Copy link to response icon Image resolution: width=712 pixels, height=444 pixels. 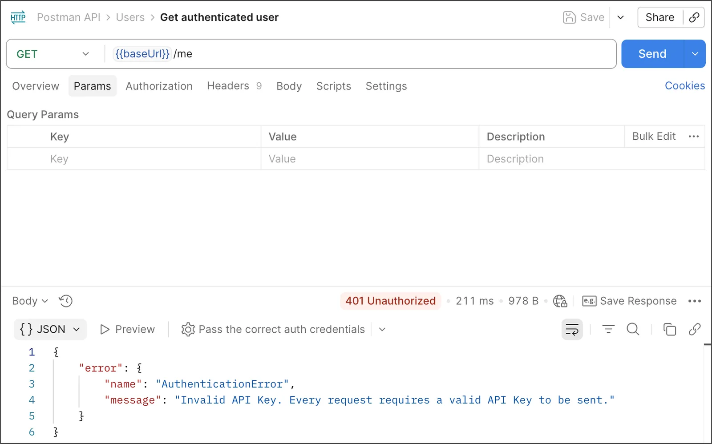694,330
